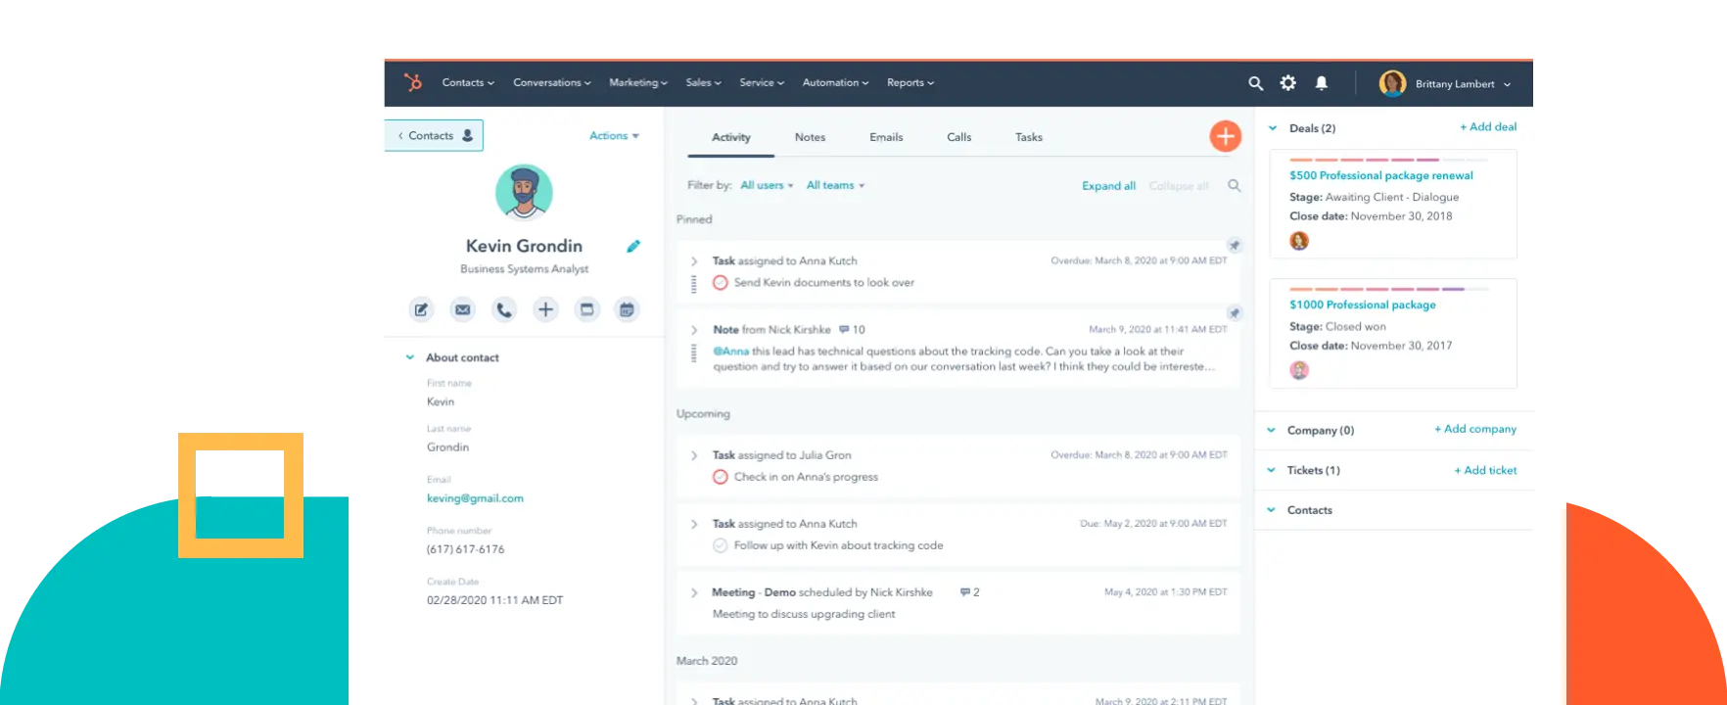Toggle the 'Follow up with Kevin about tracking code' checkbox
The height and width of the screenshot is (705, 1727).
coord(721,545)
